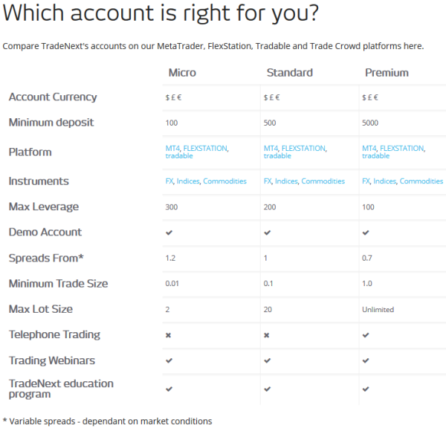The height and width of the screenshot is (434, 446).
Task: Click the Trading Webinars checkmark under Micro
Action: click(x=169, y=360)
